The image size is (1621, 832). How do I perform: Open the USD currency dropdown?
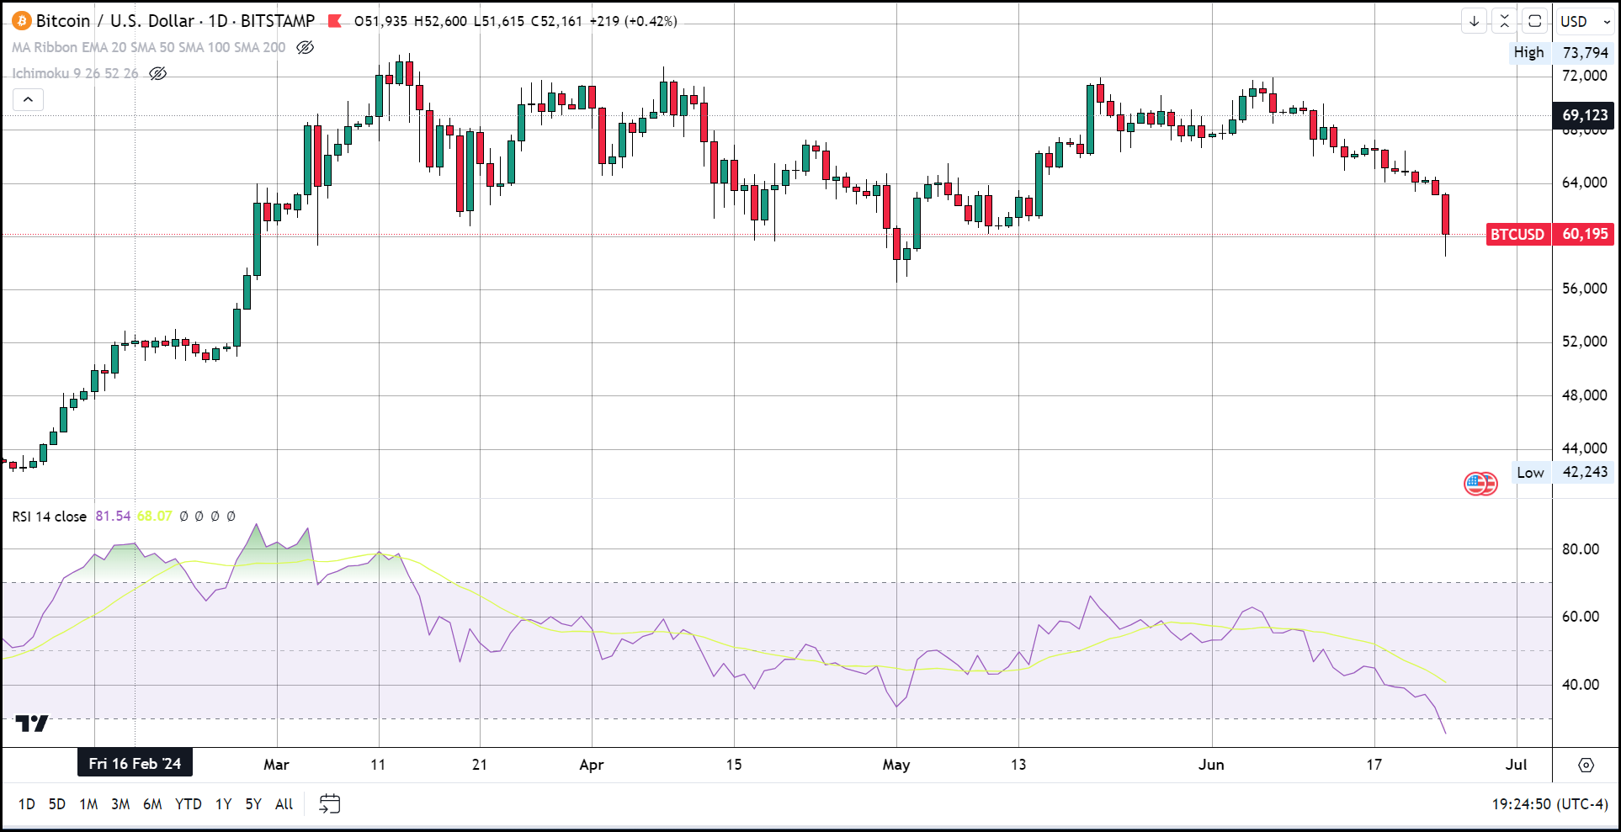(x=1583, y=20)
